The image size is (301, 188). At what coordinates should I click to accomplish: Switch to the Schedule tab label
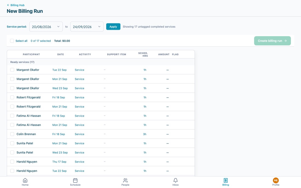[x=75, y=185]
